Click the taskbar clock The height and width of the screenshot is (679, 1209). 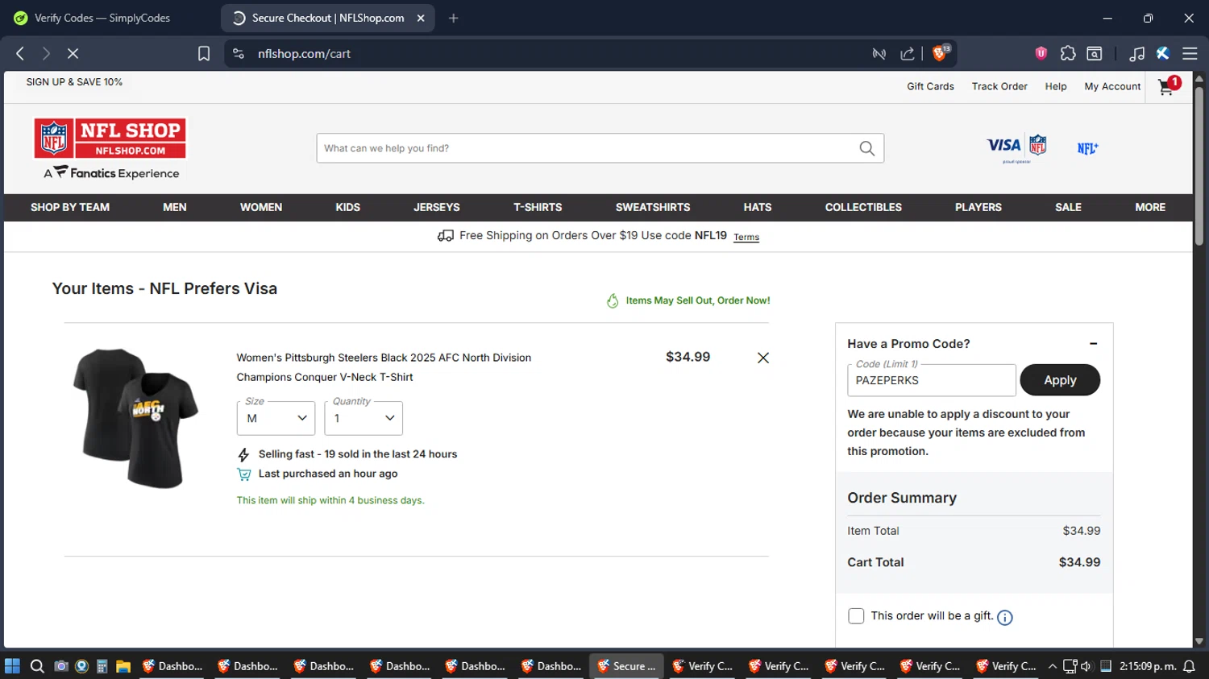coord(1147,666)
